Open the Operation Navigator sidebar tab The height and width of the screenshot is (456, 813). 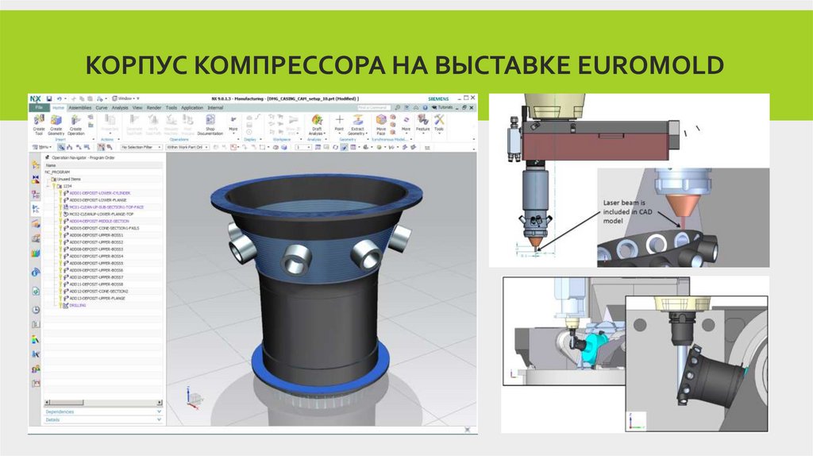click(35, 209)
